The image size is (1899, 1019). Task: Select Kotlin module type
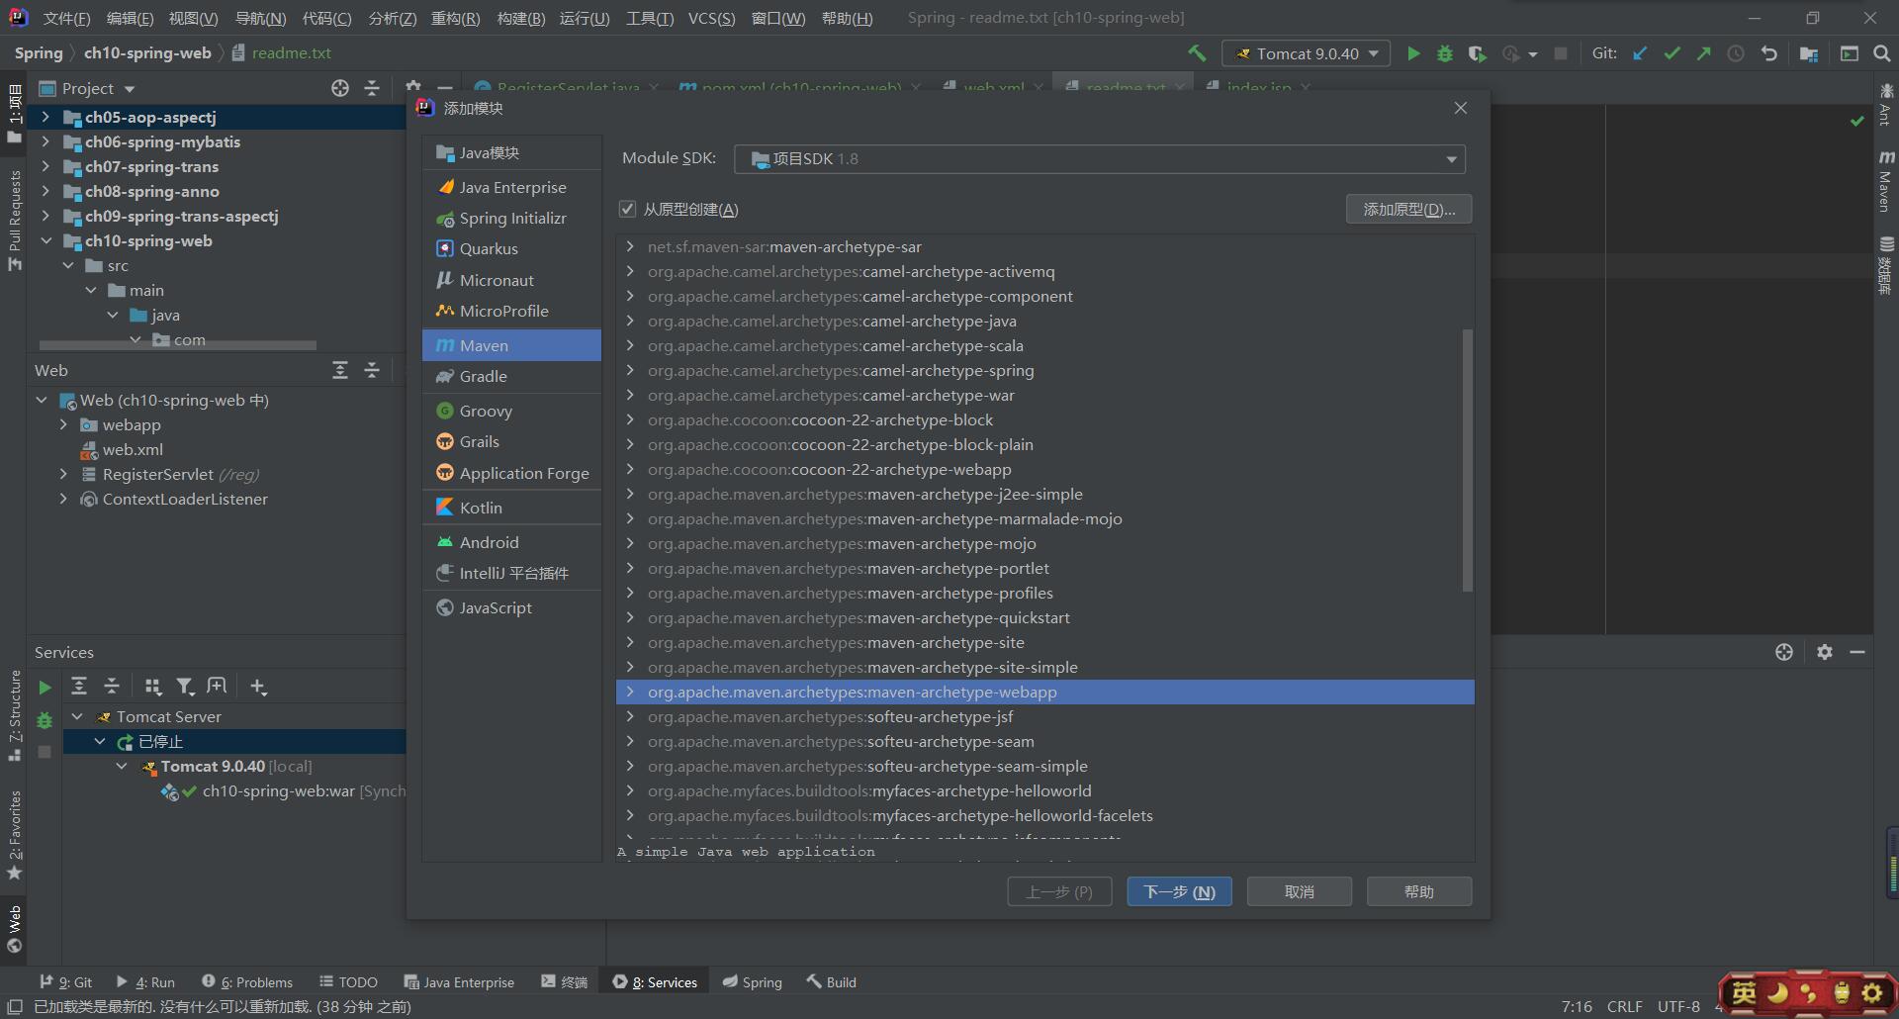tap(512, 508)
